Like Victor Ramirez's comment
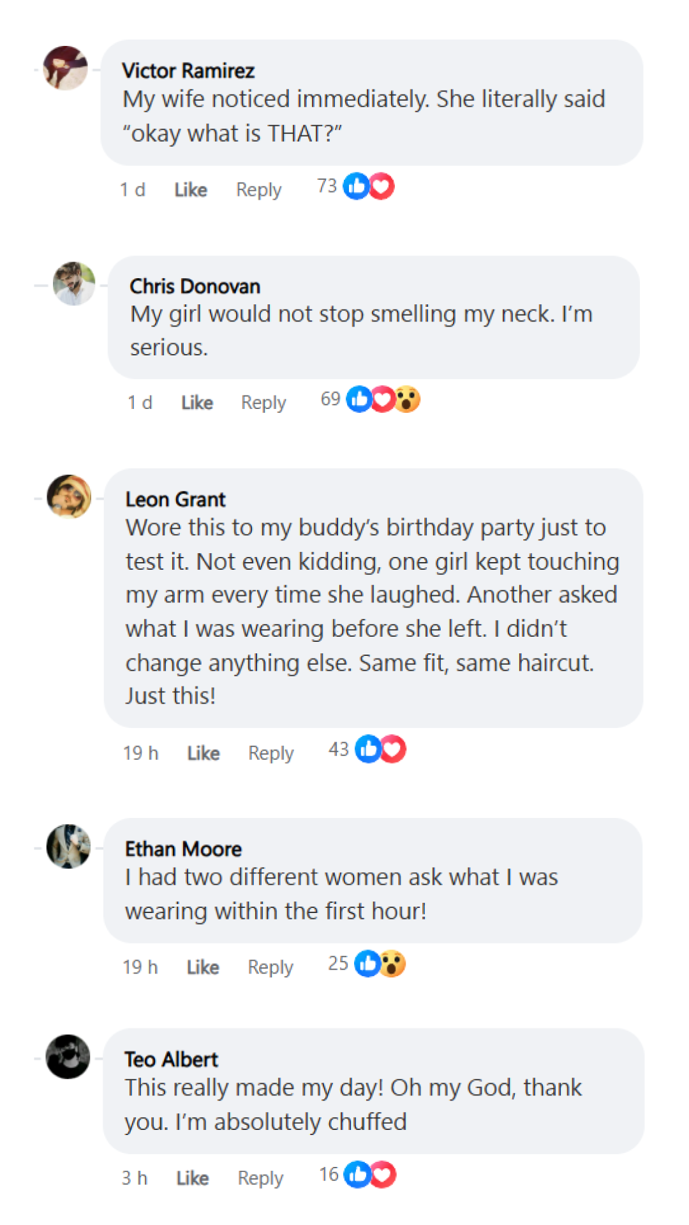Screen dimensions: 689x1225 pyautogui.click(x=191, y=189)
